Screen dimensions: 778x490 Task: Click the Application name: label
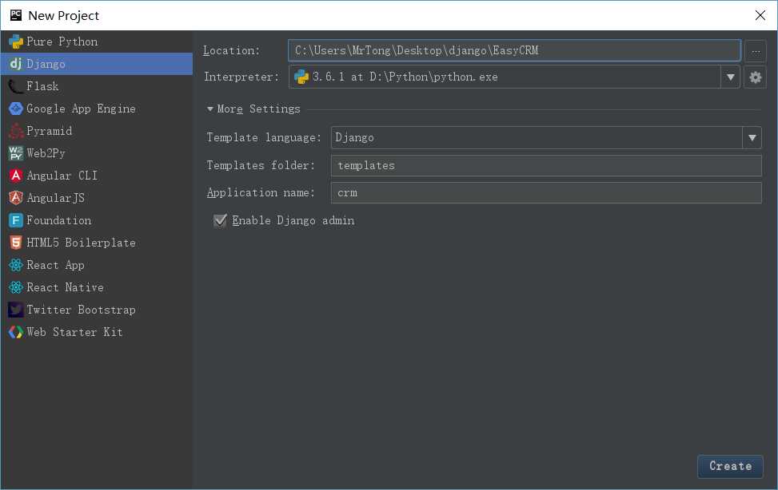tap(261, 192)
